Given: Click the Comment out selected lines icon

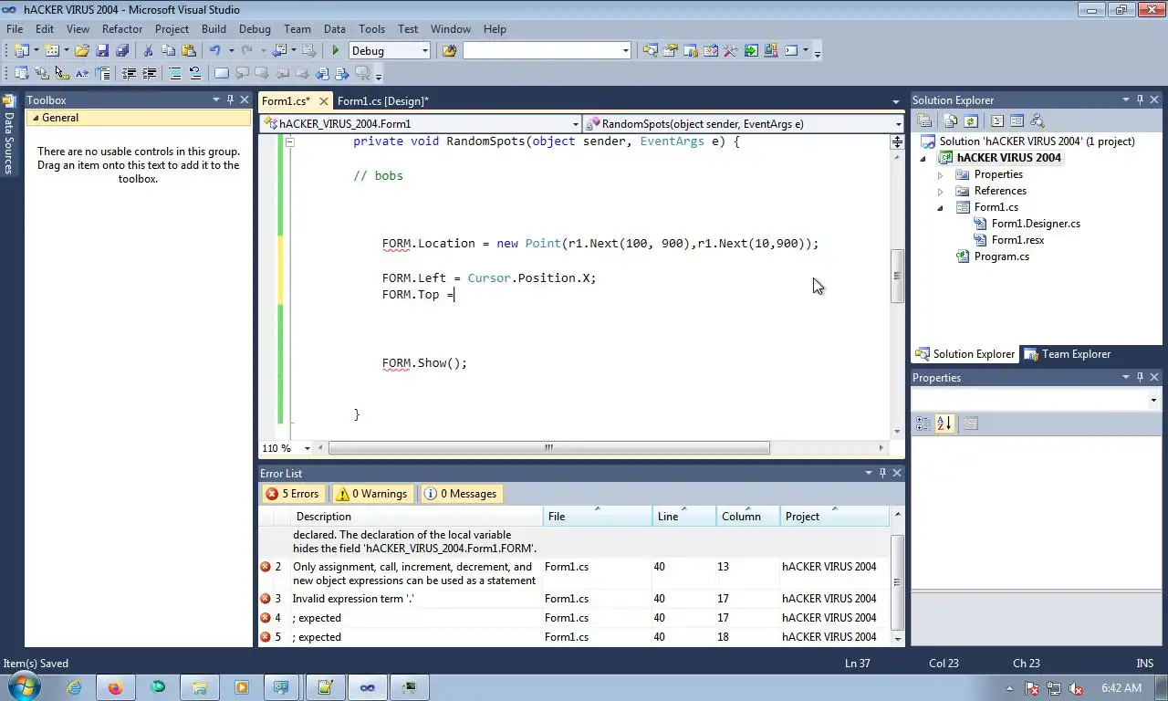Looking at the screenshot, I should click(175, 73).
